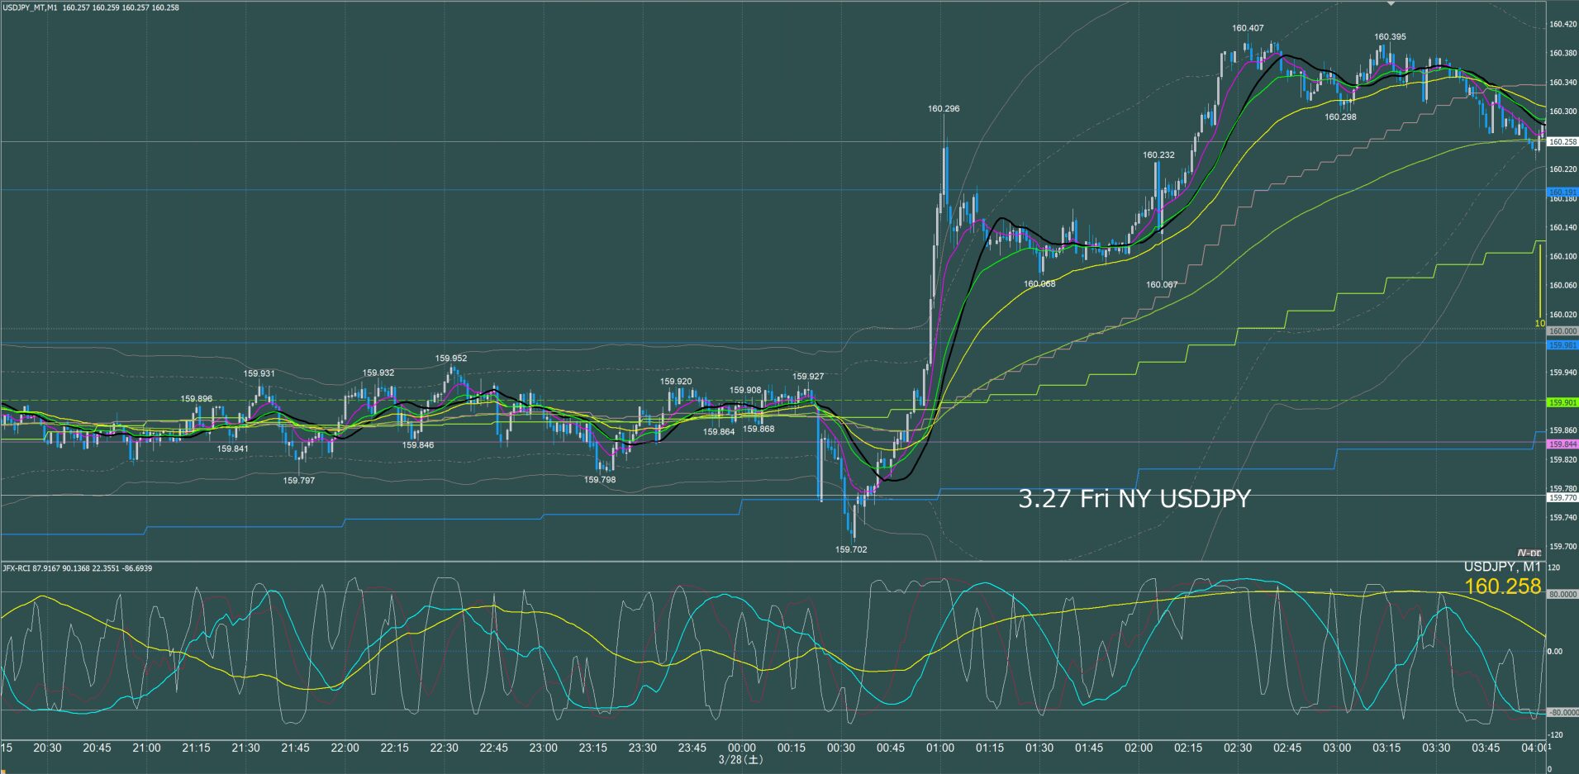This screenshot has width=1579, height=774.
Task: Click the pink 159.844 price level tag
Action: point(1562,444)
